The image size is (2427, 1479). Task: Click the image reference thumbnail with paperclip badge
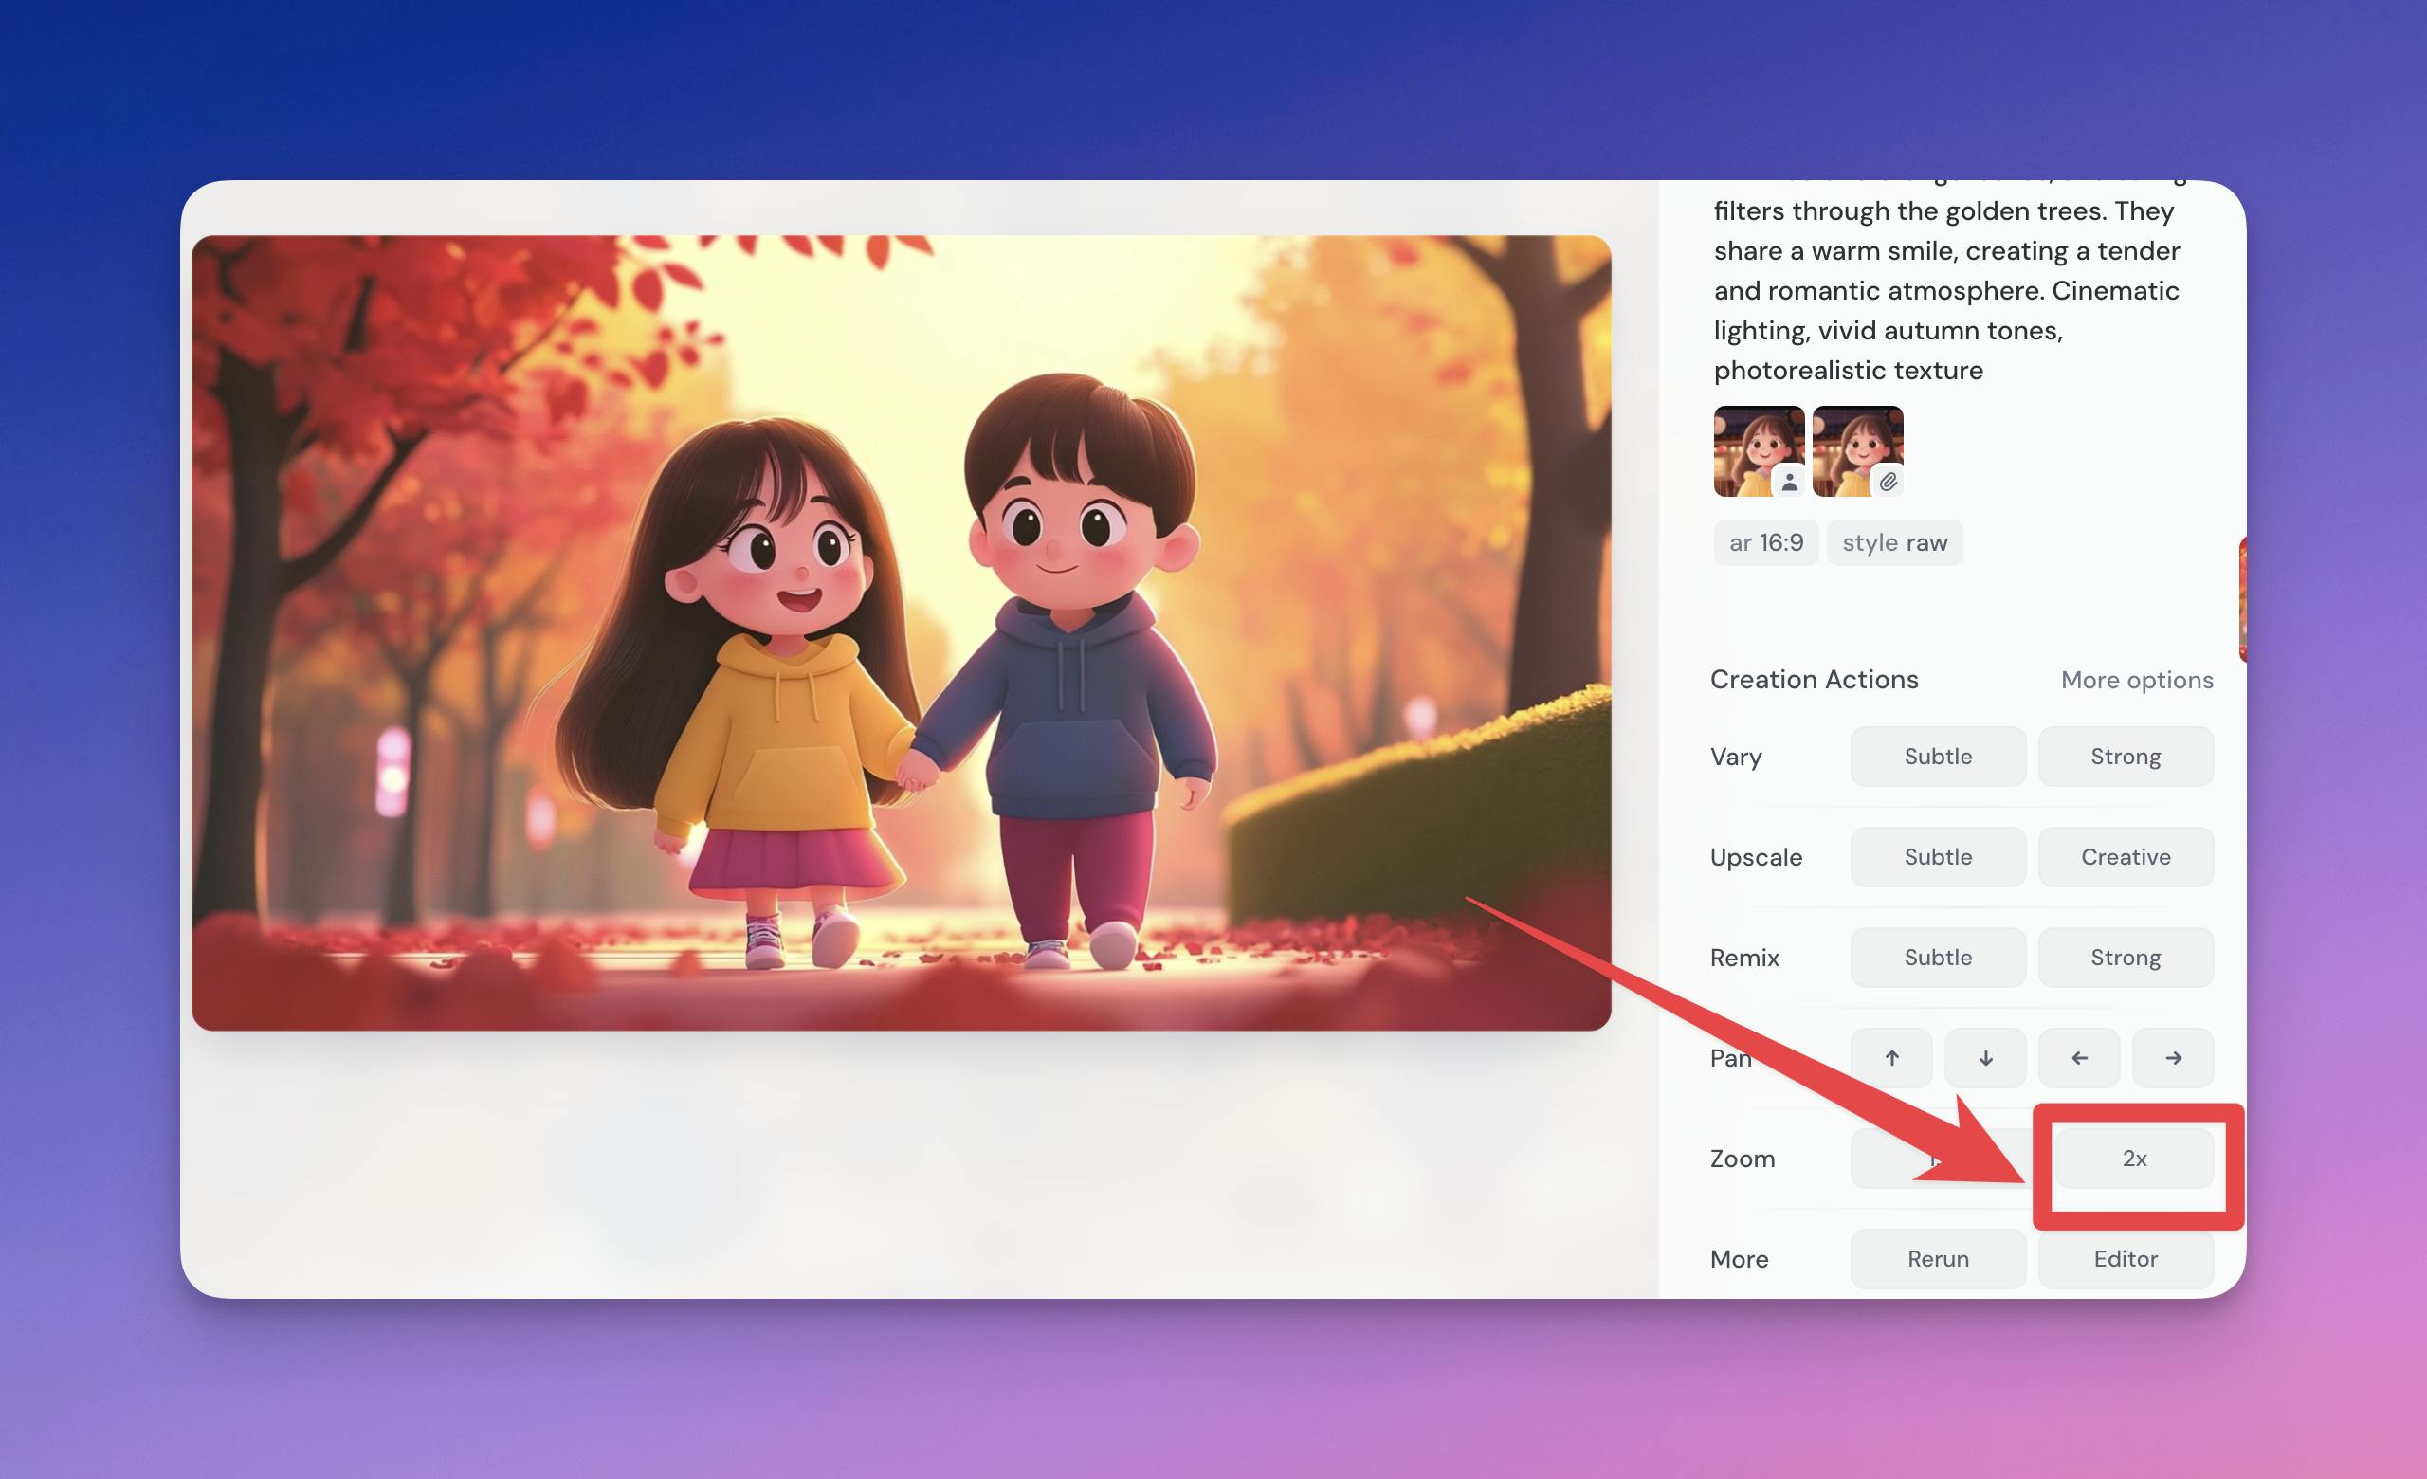coord(1856,451)
